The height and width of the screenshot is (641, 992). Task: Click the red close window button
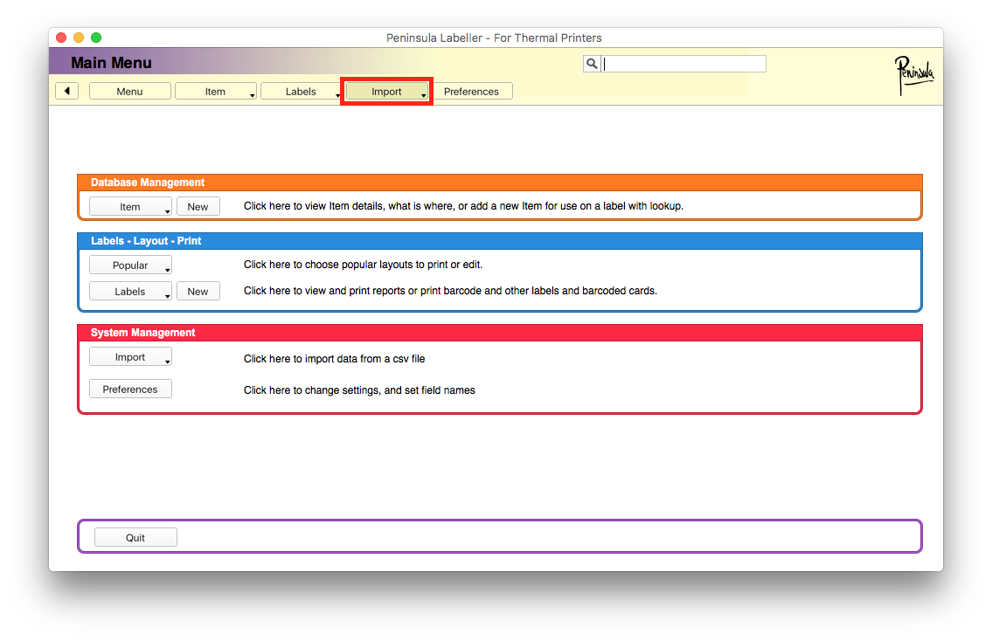[61, 38]
